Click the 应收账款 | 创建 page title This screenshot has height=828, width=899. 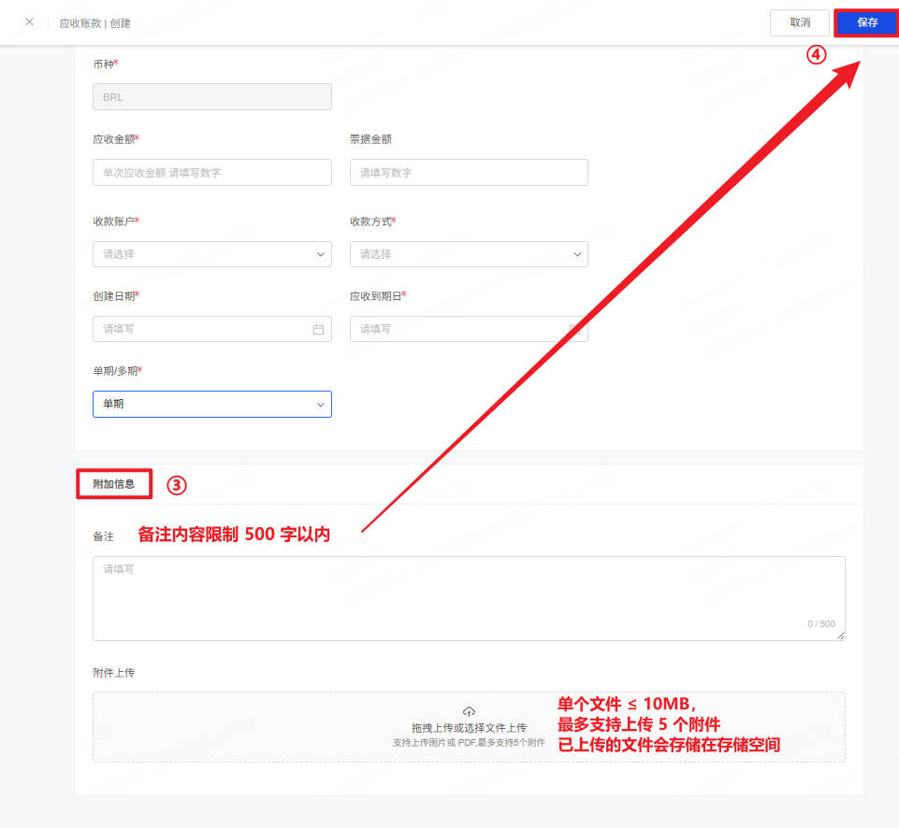pos(95,23)
